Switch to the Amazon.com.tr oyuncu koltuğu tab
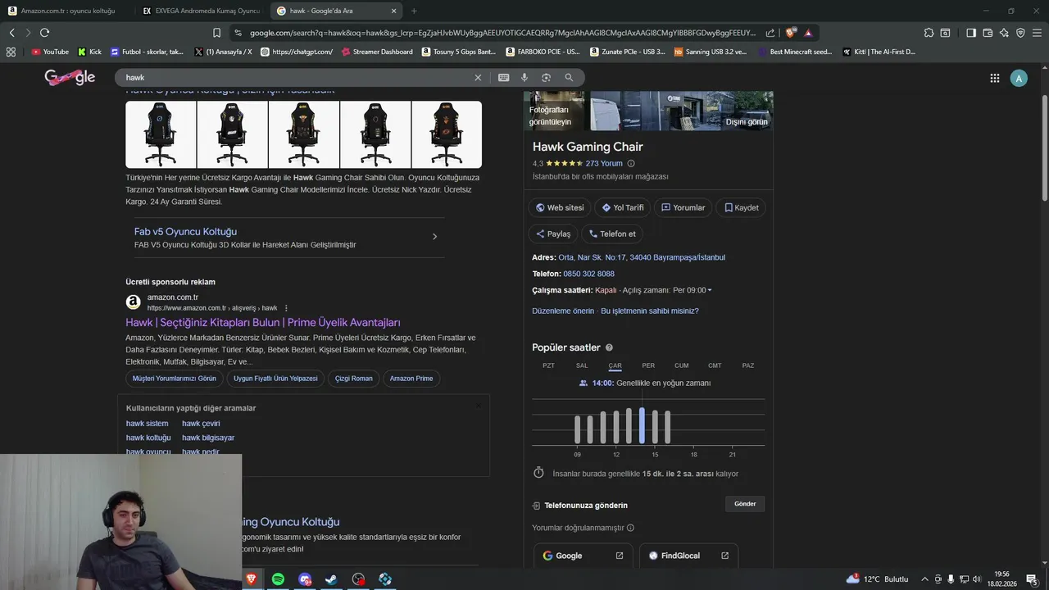This screenshot has height=590, width=1049. [68, 11]
